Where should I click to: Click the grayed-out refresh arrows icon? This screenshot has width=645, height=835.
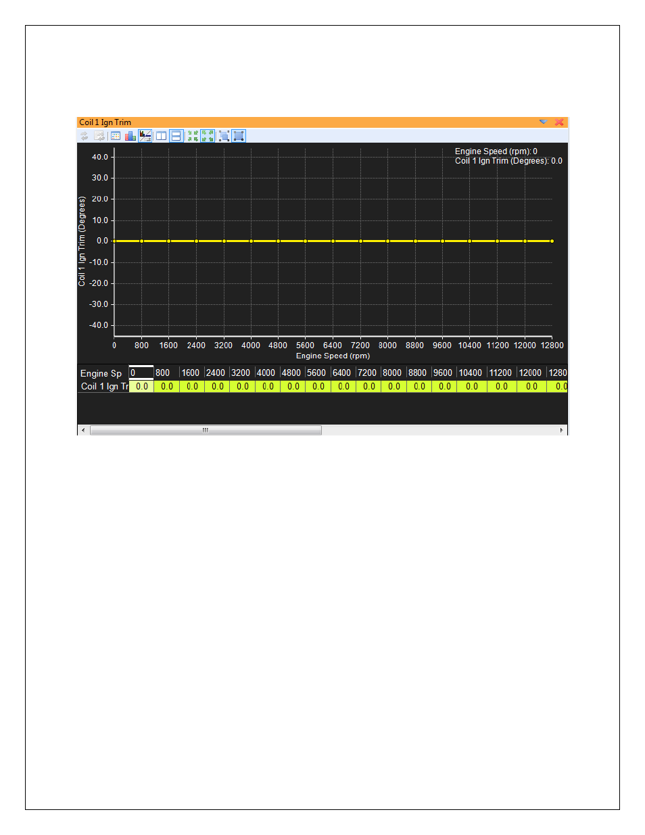point(85,136)
